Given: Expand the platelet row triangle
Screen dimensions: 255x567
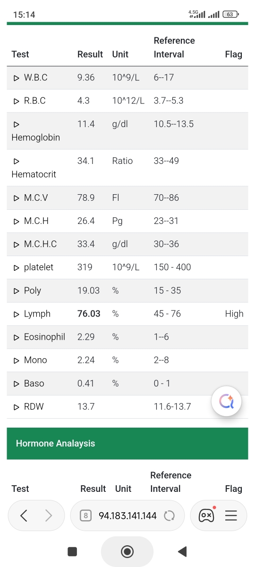Looking at the screenshot, I should tap(17, 267).
